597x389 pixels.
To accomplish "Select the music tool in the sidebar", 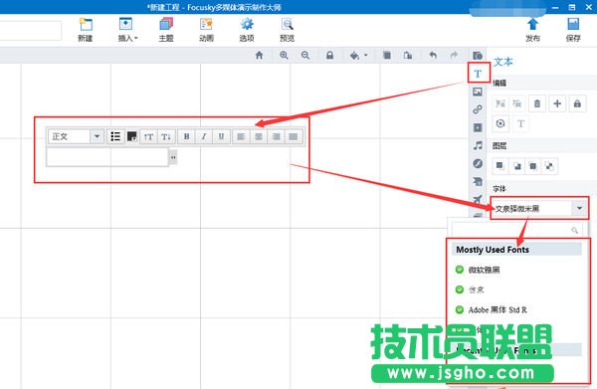I will (x=478, y=145).
